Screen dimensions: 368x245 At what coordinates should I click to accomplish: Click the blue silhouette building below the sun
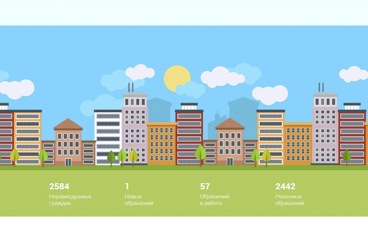click(x=160, y=109)
